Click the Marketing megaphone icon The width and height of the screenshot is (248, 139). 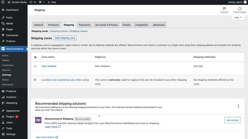tap(3, 103)
